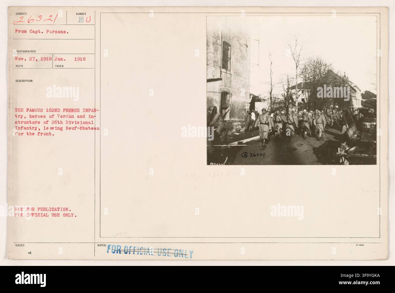Click the marching soldiers photograph

291,90
